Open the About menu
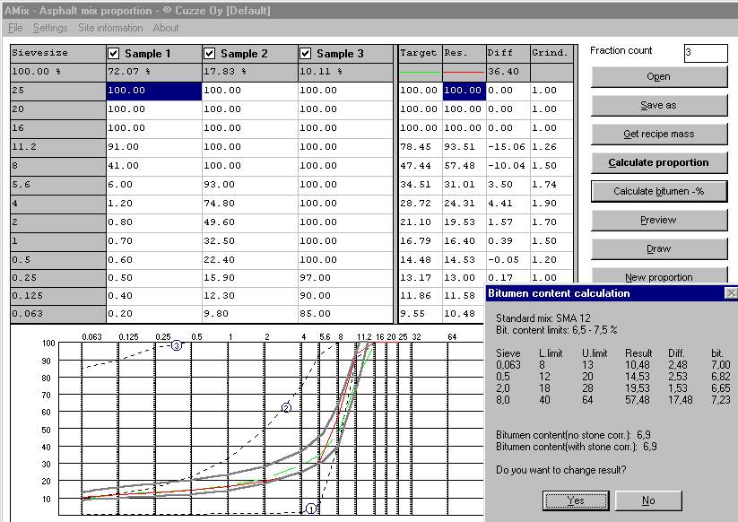This screenshot has width=738, height=522. tap(166, 28)
